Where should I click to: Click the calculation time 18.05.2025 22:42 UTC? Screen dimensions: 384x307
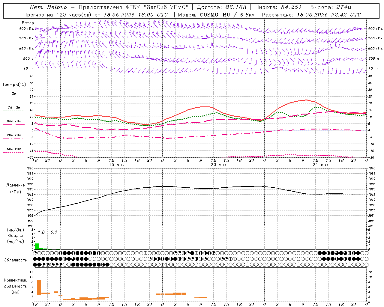click(329, 15)
